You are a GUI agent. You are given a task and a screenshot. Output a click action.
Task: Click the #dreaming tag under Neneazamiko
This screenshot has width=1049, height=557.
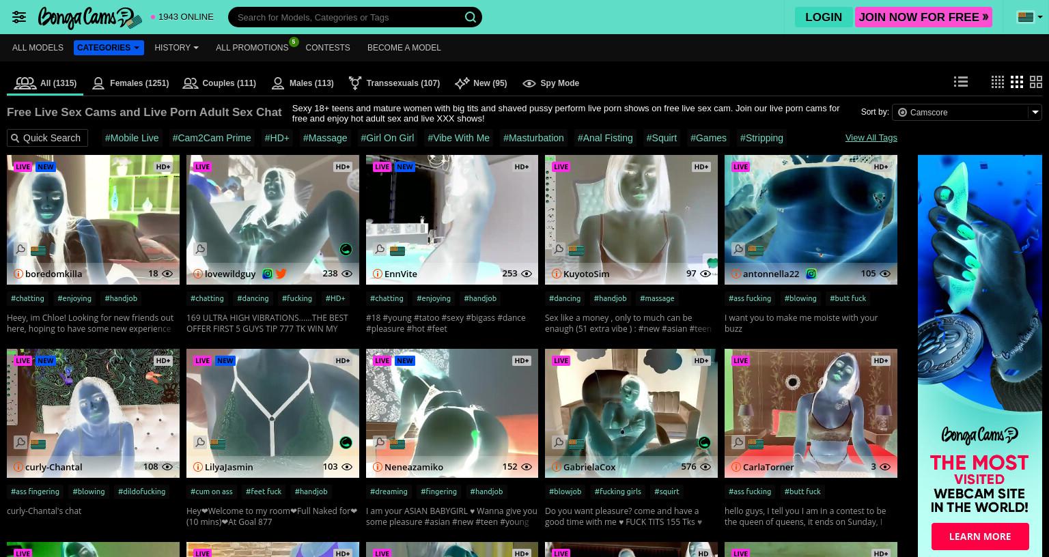[x=389, y=491]
